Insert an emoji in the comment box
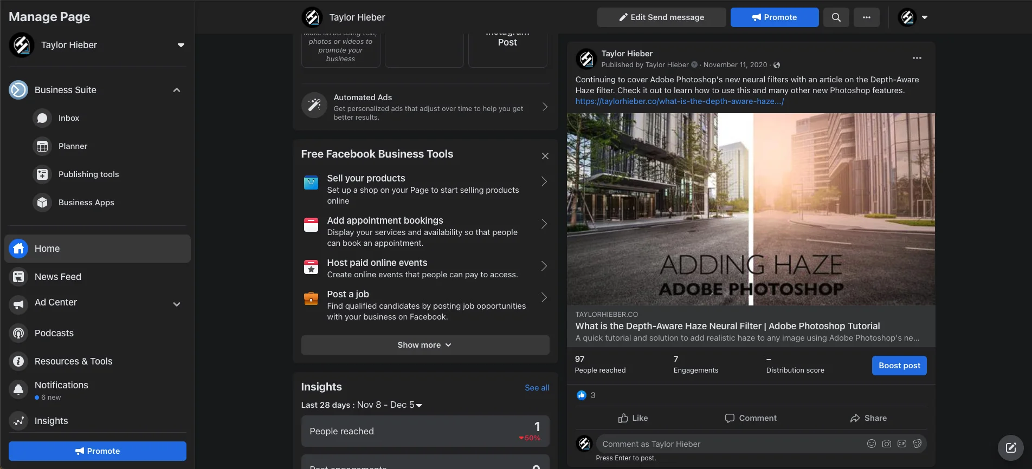The height and width of the screenshot is (469, 1032). click(872, 444)
